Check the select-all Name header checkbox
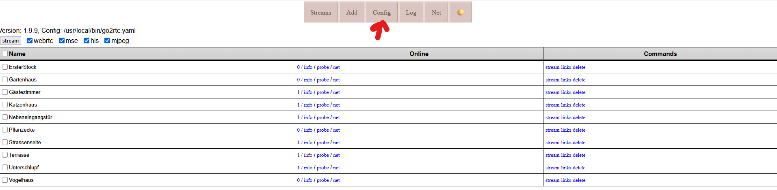This screenshot has height=190, width=777. [x=5, y=53]
